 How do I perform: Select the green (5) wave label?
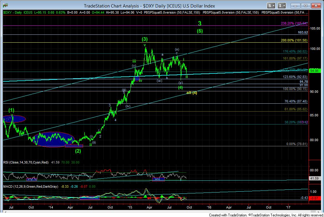tap(200, 31)
